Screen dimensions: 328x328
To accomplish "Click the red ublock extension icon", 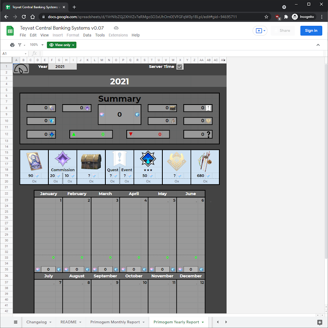I will click(278, 17).
